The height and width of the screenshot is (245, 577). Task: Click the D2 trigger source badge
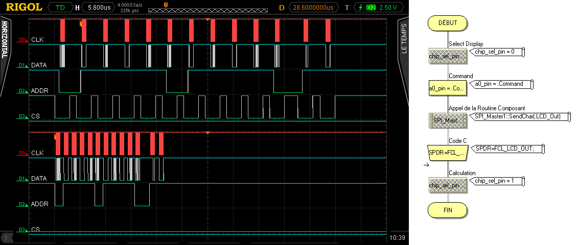[x=371, y=7]
